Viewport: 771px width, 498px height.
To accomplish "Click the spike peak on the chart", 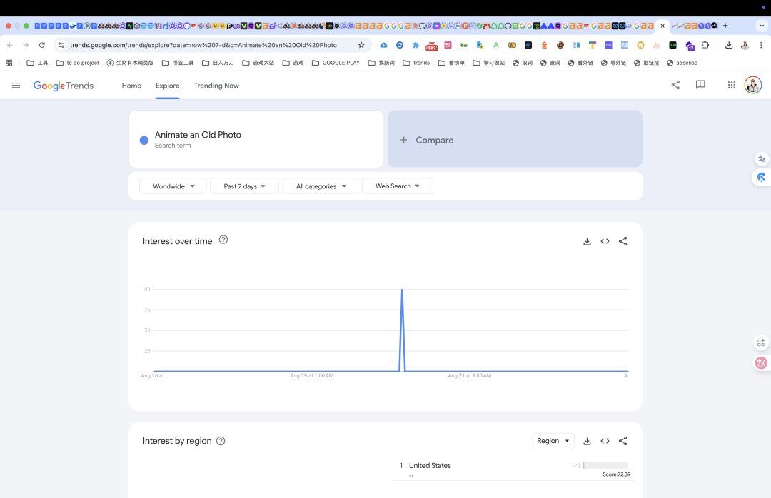I will pyautogui.click(x=402, y=290).
